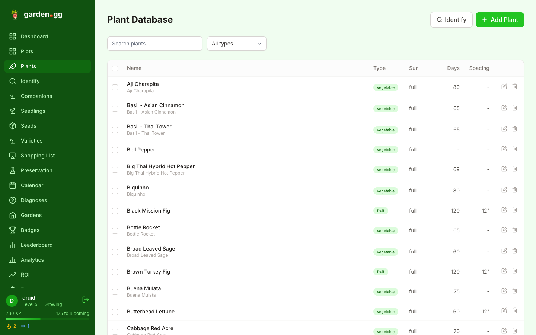
Task: Delete the Big Thai Hybrid Hot Pepper row
Action: pyautogui.click(x=515, y=169)
